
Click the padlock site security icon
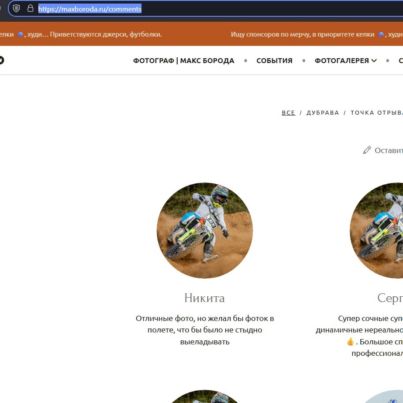coord(30,8)
